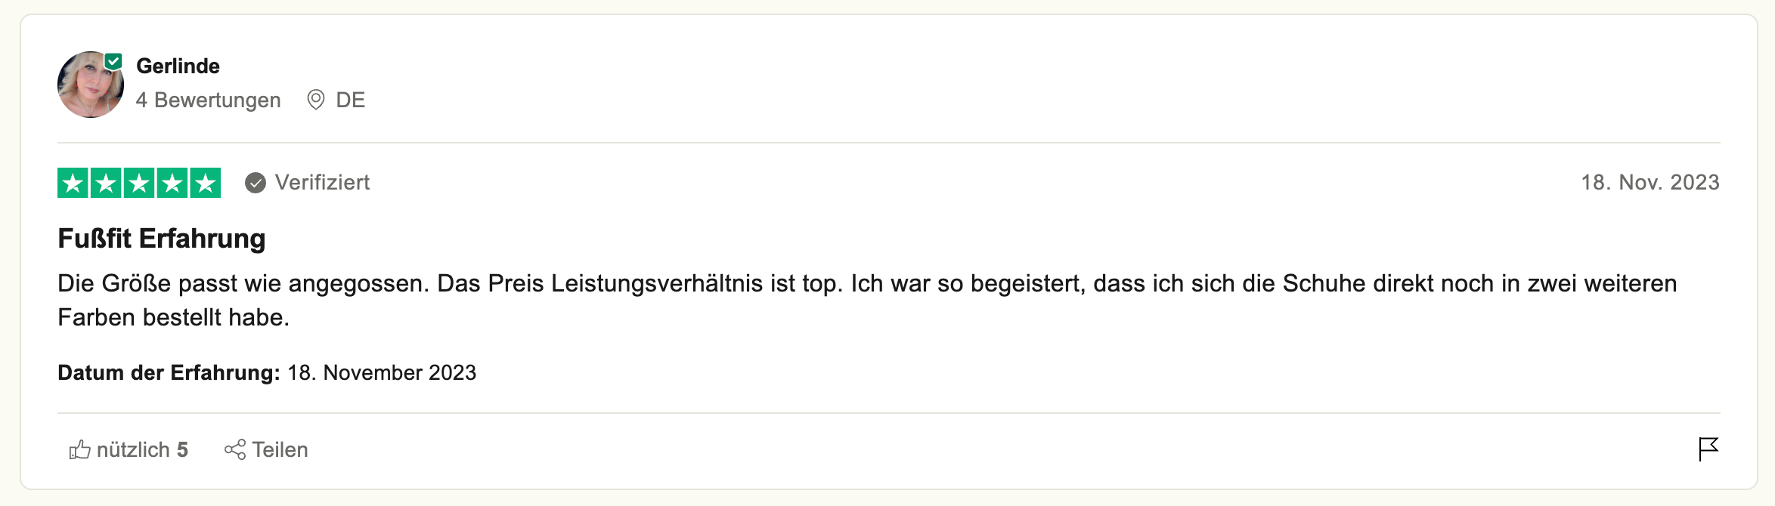Click the DE country label
1775x506 pixels.
click(x=350, y=100)
